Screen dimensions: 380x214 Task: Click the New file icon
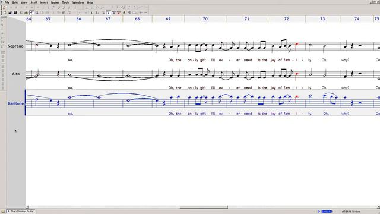pos(5,12)
